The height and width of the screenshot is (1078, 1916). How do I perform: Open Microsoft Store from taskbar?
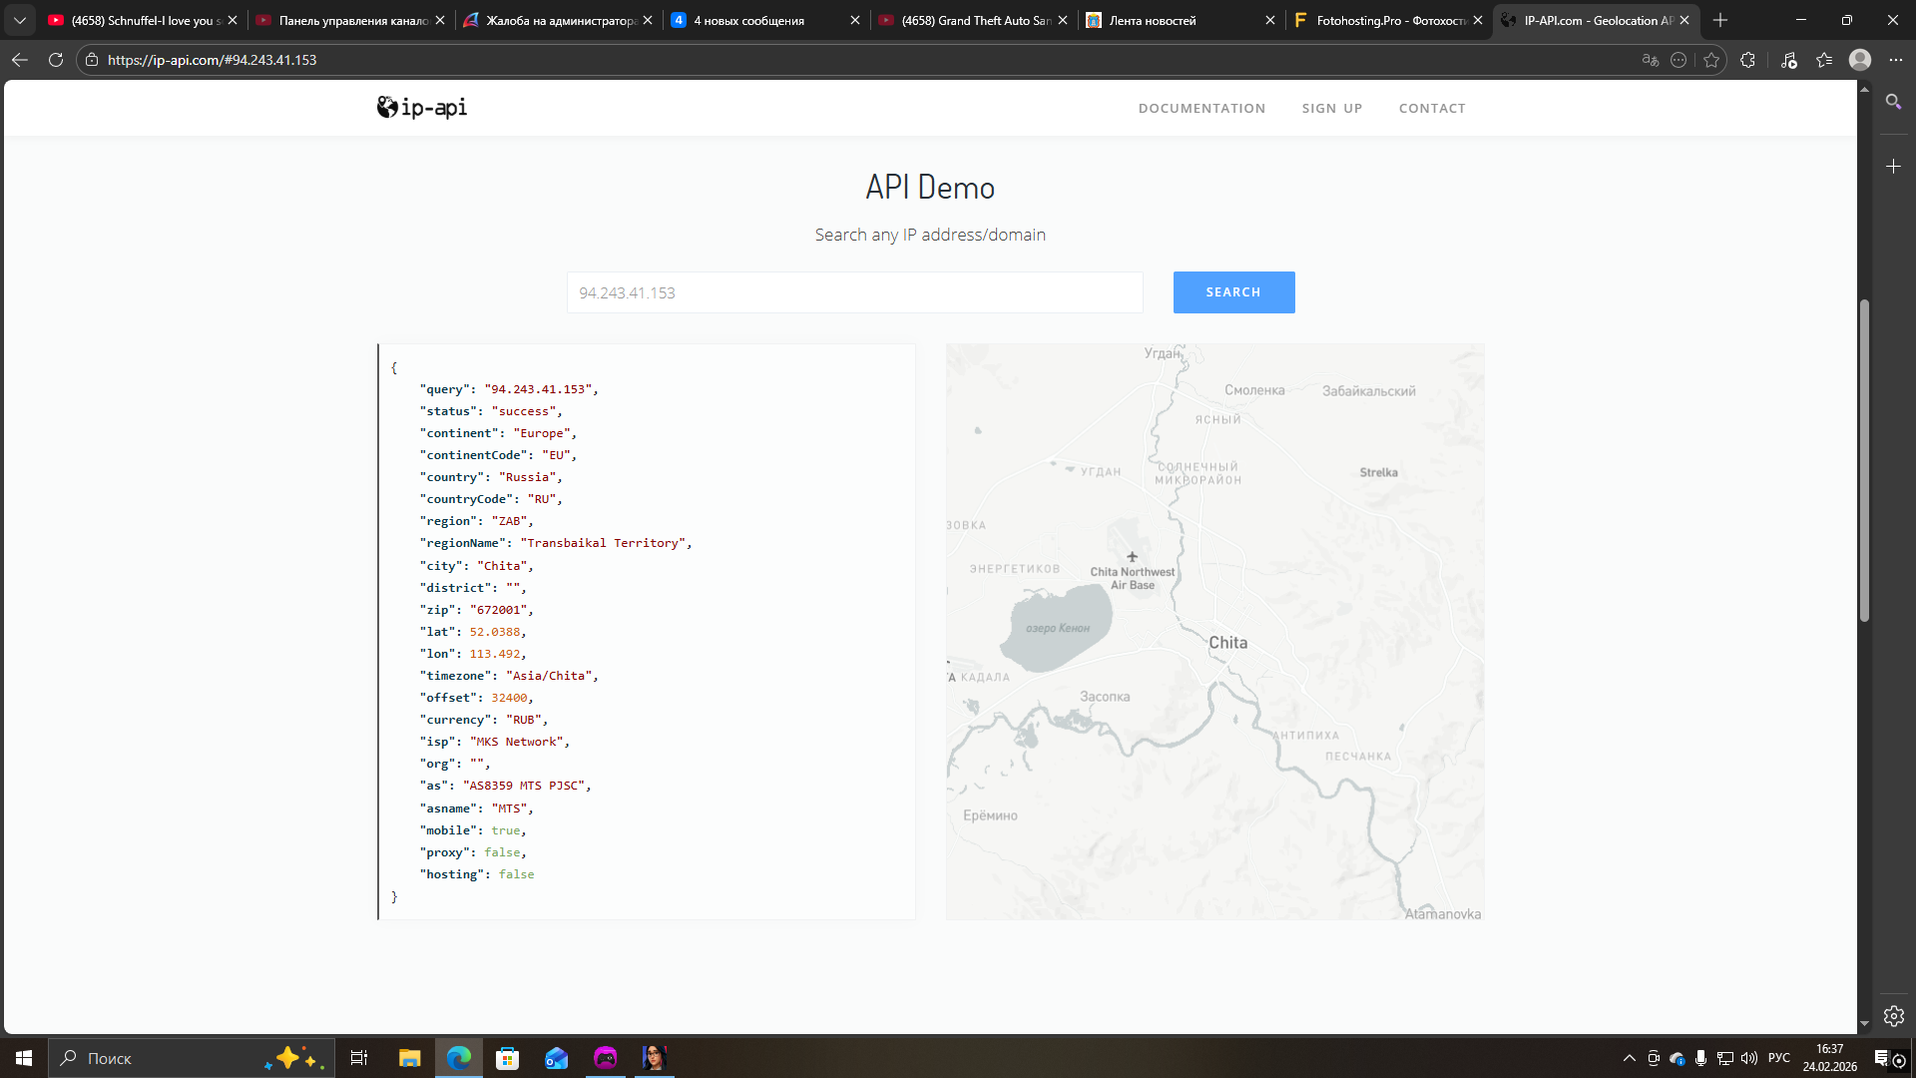[508, 1058]
